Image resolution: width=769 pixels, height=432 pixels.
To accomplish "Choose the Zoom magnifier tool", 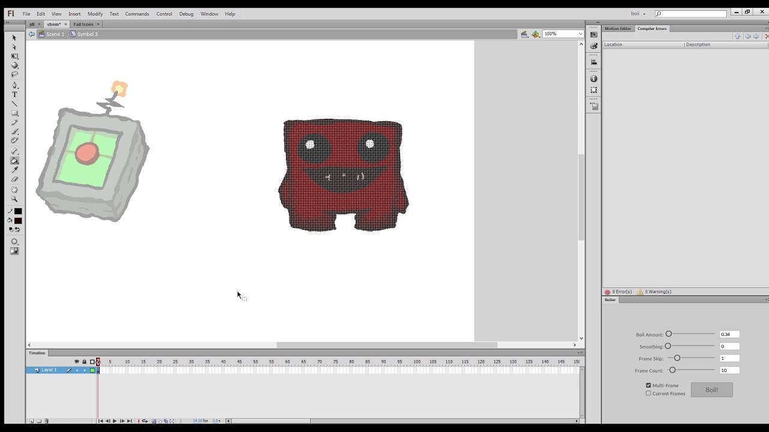I will [x=14, y=199].
